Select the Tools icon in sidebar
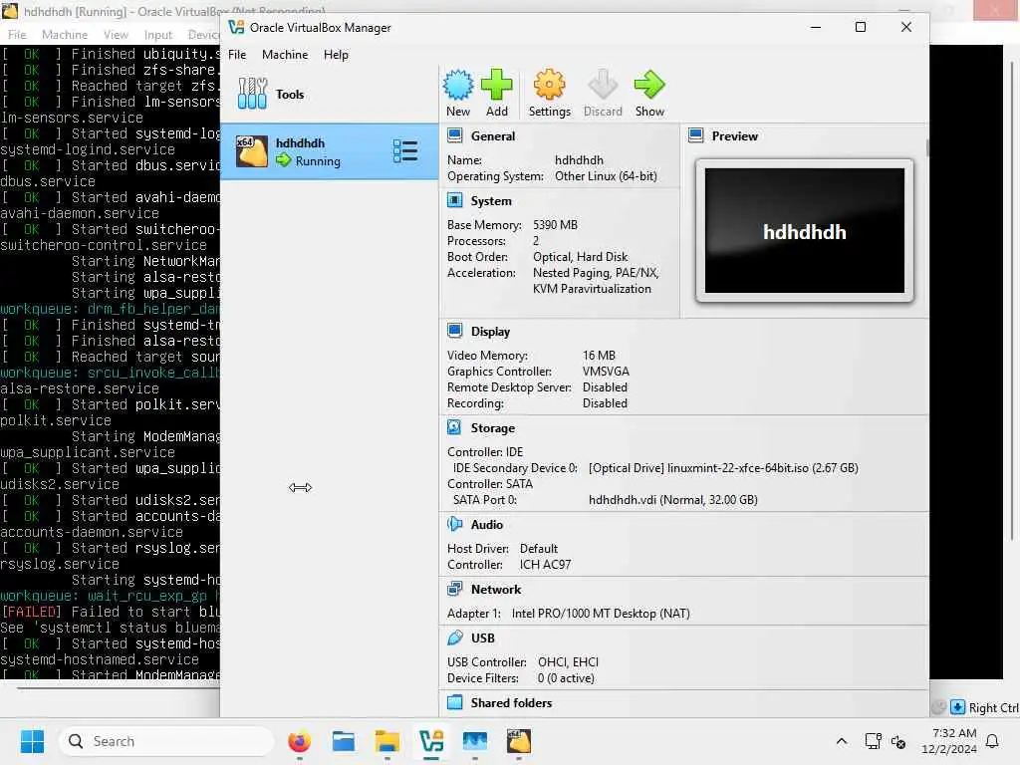Screen dimensions: 1020x765 pos(252,94)
